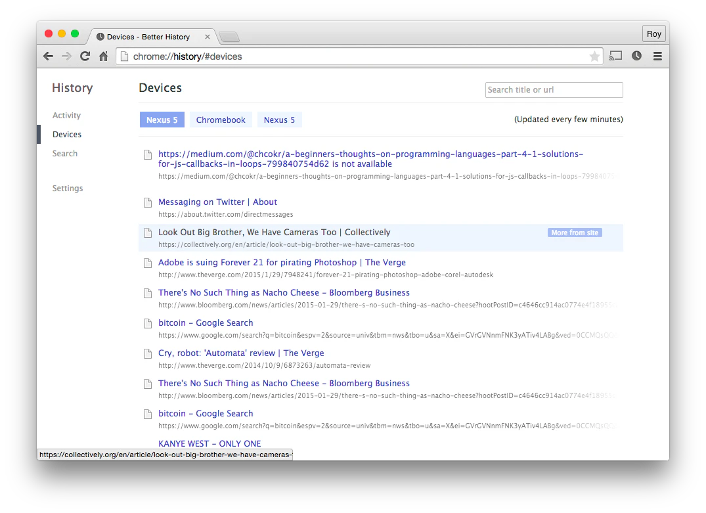Open Devices in the History sidebar
Viewport: 706px width, 513px height.
[x=66, y=134]
